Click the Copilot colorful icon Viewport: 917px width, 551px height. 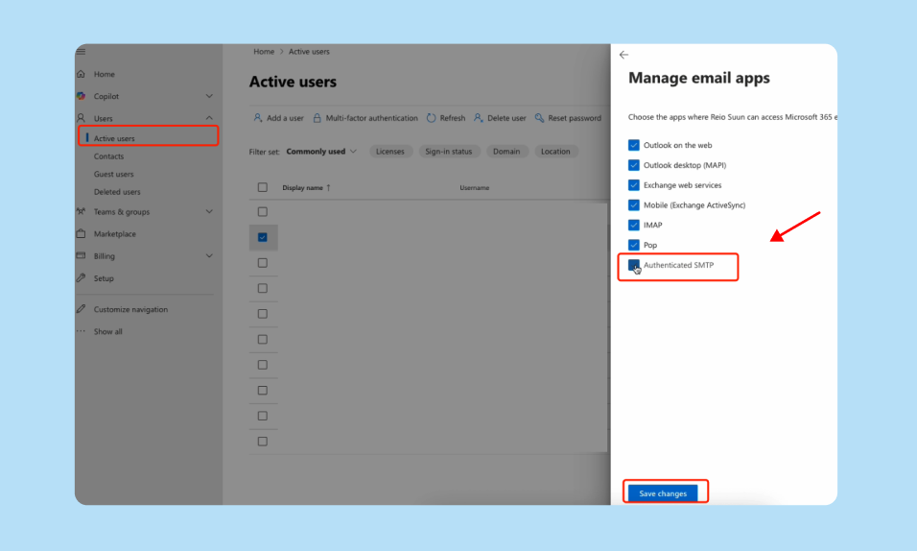click(82, 96)
